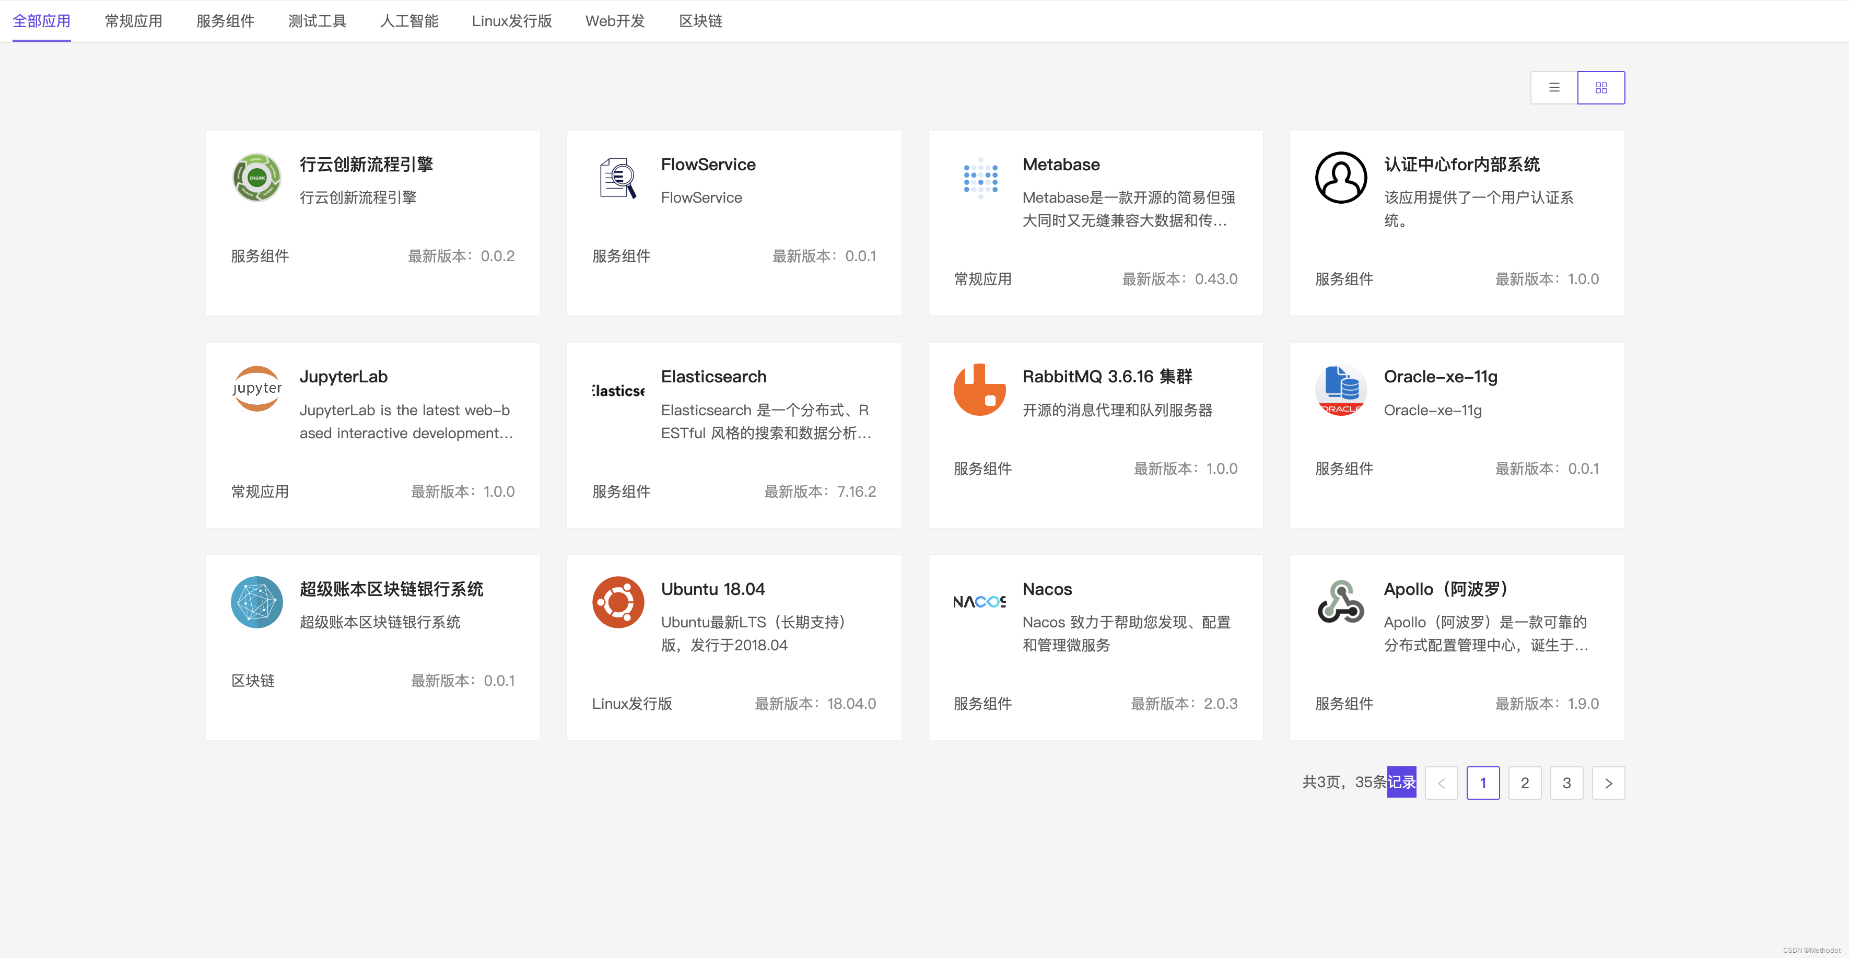Switch to the 测试工具 tab

(x=317, y=21)
